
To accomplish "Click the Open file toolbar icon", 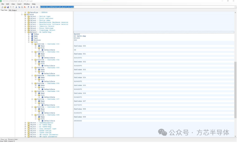I will click(5, 7).
